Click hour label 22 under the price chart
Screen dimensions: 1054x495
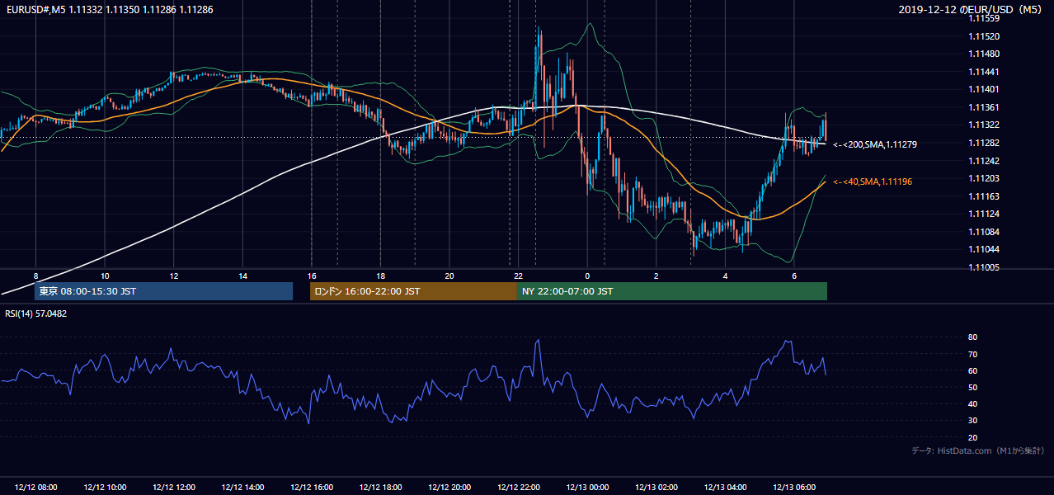518,276
